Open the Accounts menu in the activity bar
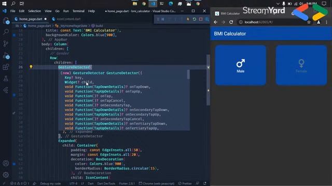The width and height of the screenshot is (332, 186). click(6, 163)
